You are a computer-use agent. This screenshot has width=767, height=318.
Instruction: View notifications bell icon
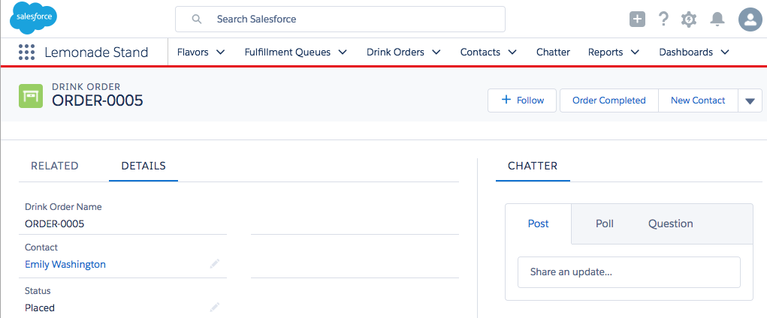coord(717,19)
